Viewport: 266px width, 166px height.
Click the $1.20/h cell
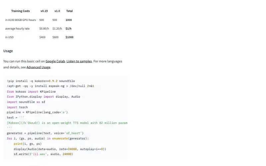tap(57, 29)
